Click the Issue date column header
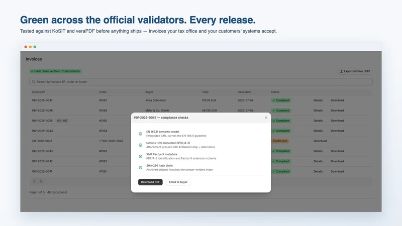The image size is (402, 226). (x=244, y=92)
